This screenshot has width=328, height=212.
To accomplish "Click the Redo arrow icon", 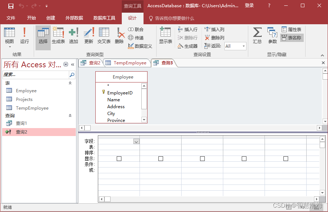I will [x=34, y=6].
